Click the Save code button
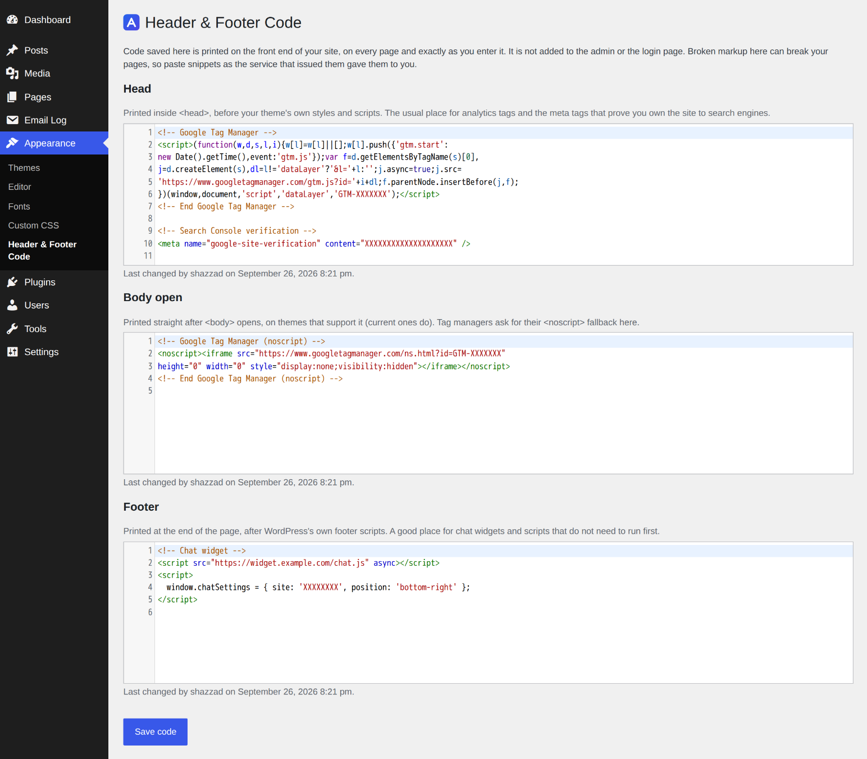Viewport: 867px width, 759px height. point(156,732)
